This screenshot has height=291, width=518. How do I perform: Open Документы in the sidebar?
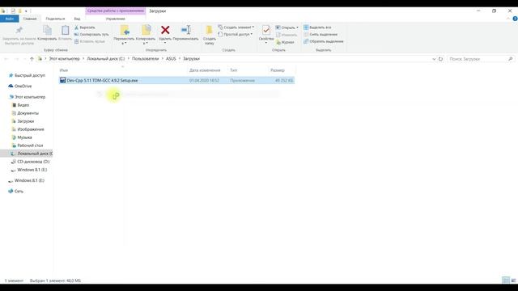pos(25,113)
